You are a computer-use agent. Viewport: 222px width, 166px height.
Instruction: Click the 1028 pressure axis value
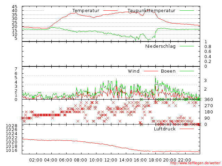11,126
